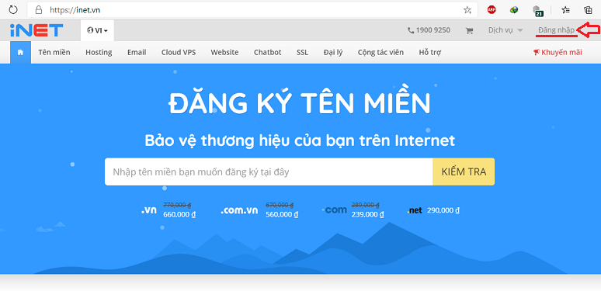The image size is (601, 291).
Task: Click the 1900 9250 phone number
Action: (433, 30)
